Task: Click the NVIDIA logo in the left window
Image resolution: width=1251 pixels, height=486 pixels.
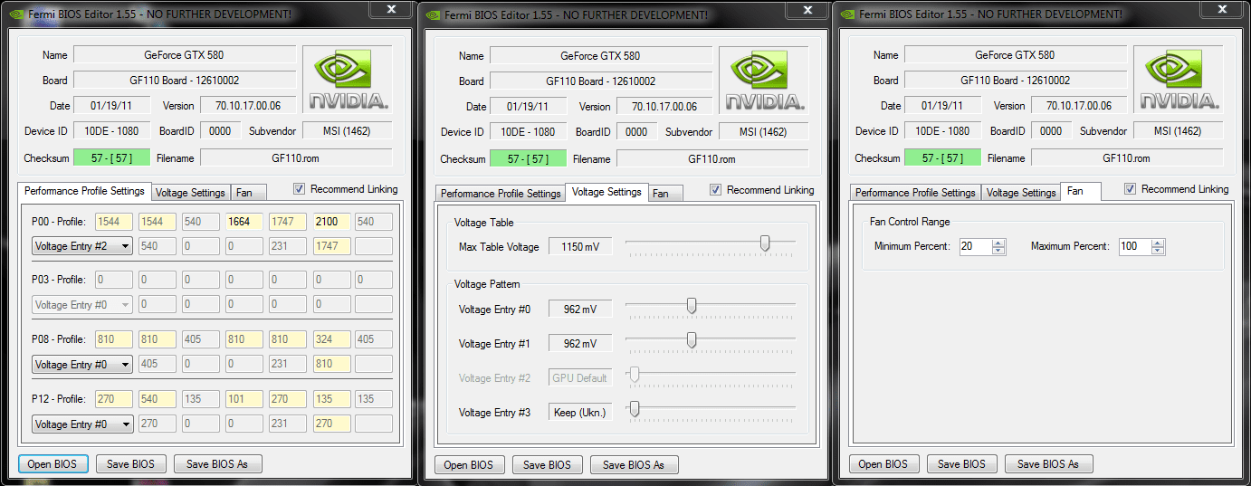Action: tap(348, 80)
